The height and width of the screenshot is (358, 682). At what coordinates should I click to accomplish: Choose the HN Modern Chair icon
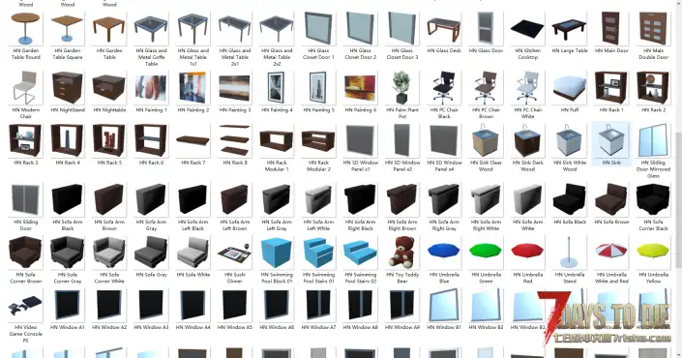coord(26,88)
